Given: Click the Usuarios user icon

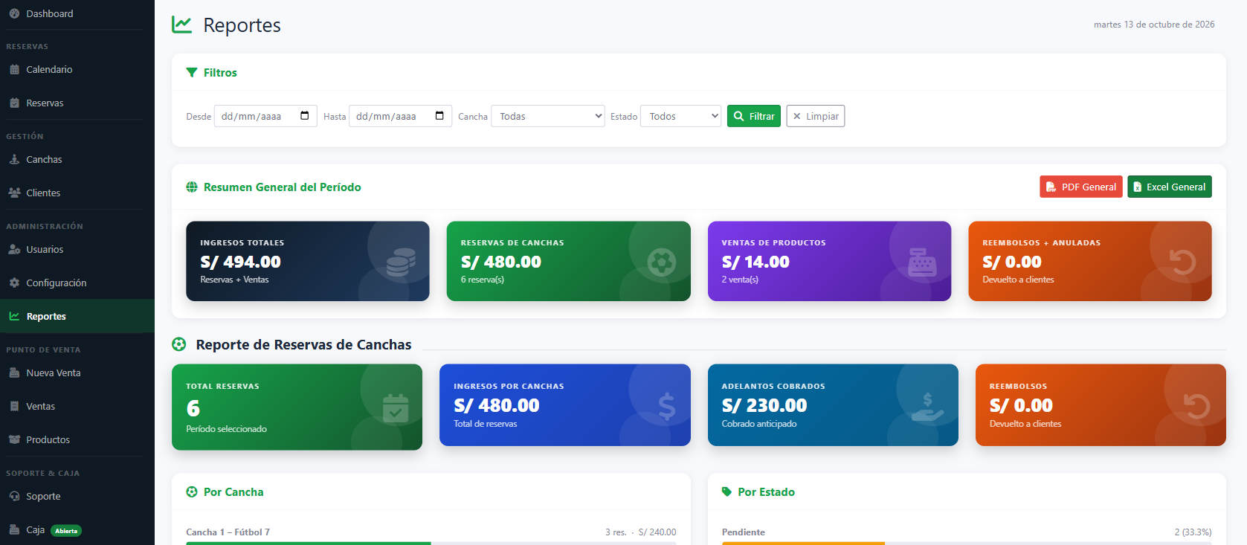Looking at the screenshot, I should [x=14, y=249].
